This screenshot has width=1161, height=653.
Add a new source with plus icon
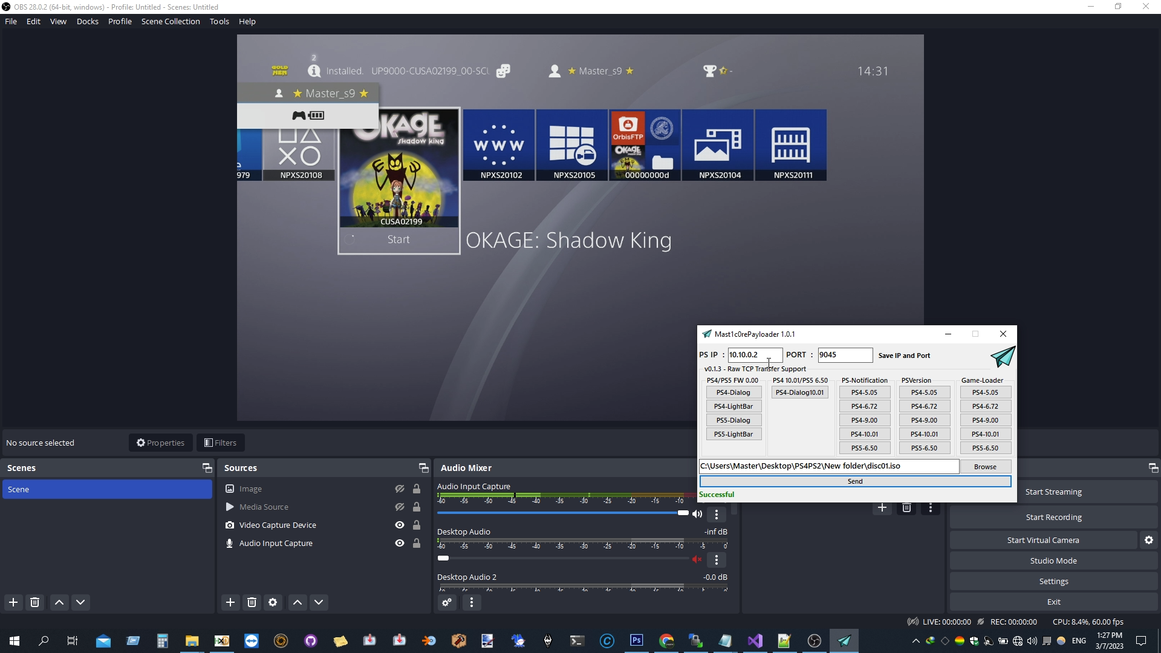click(230, 602)
